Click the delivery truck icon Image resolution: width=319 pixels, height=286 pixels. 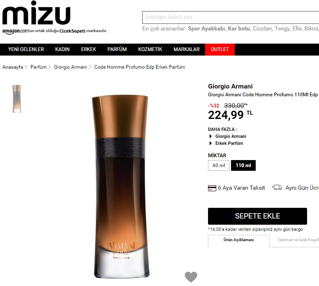coord(277,187)
